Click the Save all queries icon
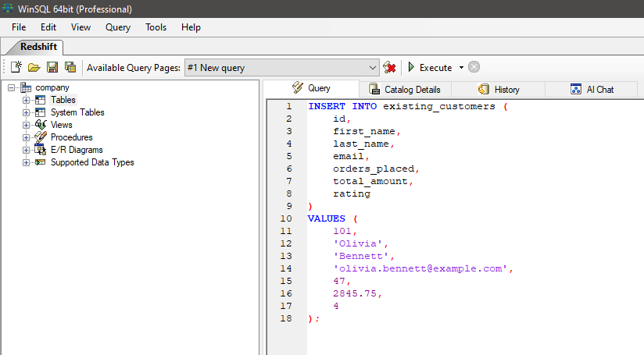 [x=70, y=67]
